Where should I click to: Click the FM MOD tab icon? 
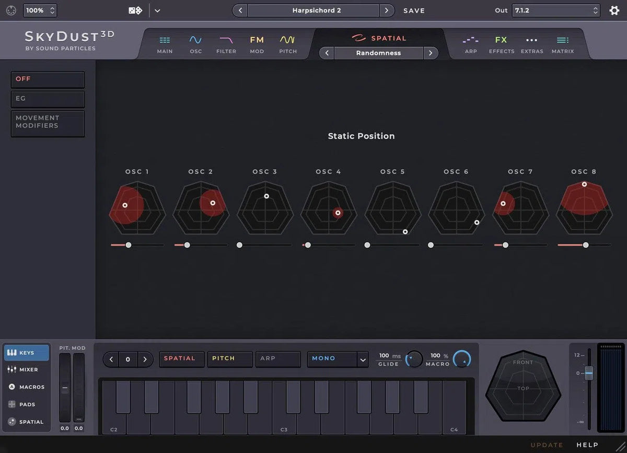257,44
